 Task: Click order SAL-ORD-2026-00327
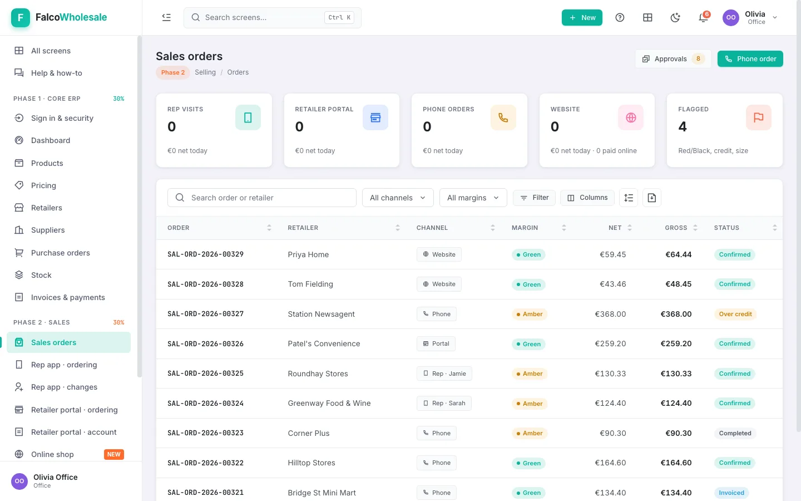(206, 314)
